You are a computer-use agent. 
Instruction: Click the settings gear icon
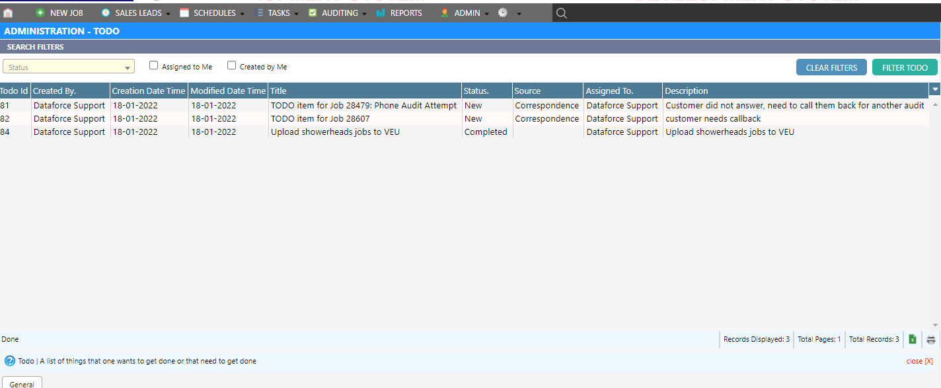[503, 13]
